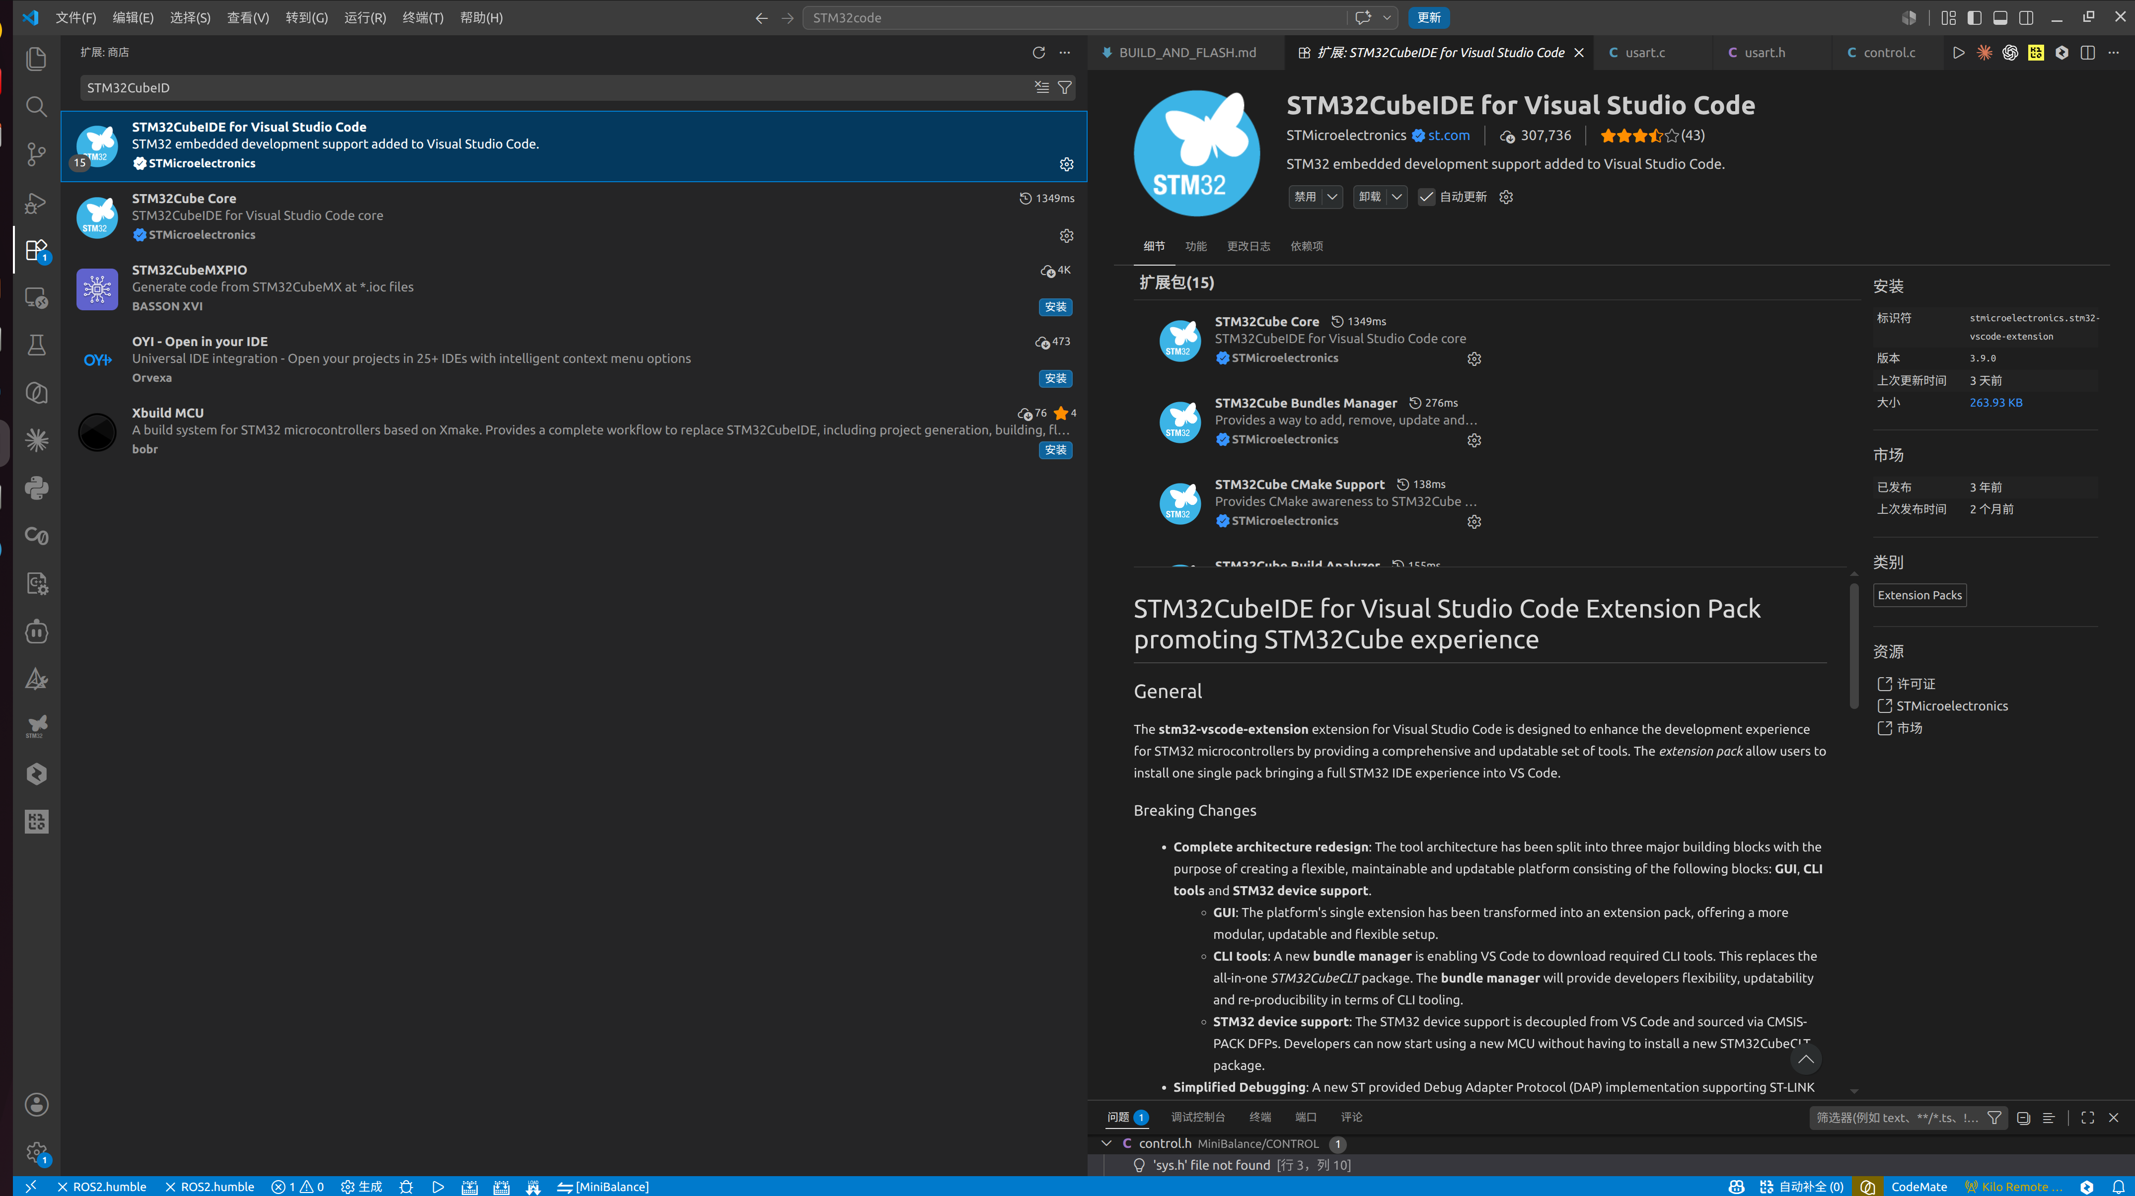The image size is (2135, 1196).
Task: Click the lightbulb beside 'sys.h' file not found
Action: coord(1139,1165)
